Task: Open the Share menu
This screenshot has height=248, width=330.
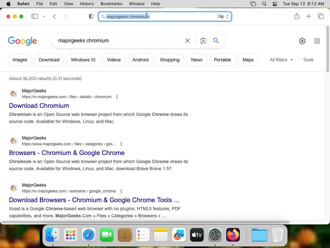Action: [x=297, y=16]
